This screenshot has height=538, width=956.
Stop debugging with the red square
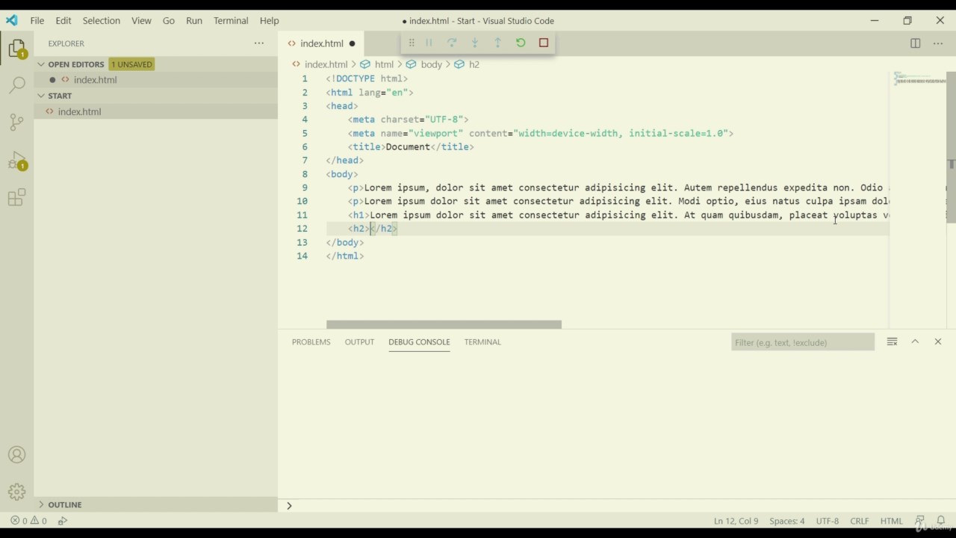point(544,43)
